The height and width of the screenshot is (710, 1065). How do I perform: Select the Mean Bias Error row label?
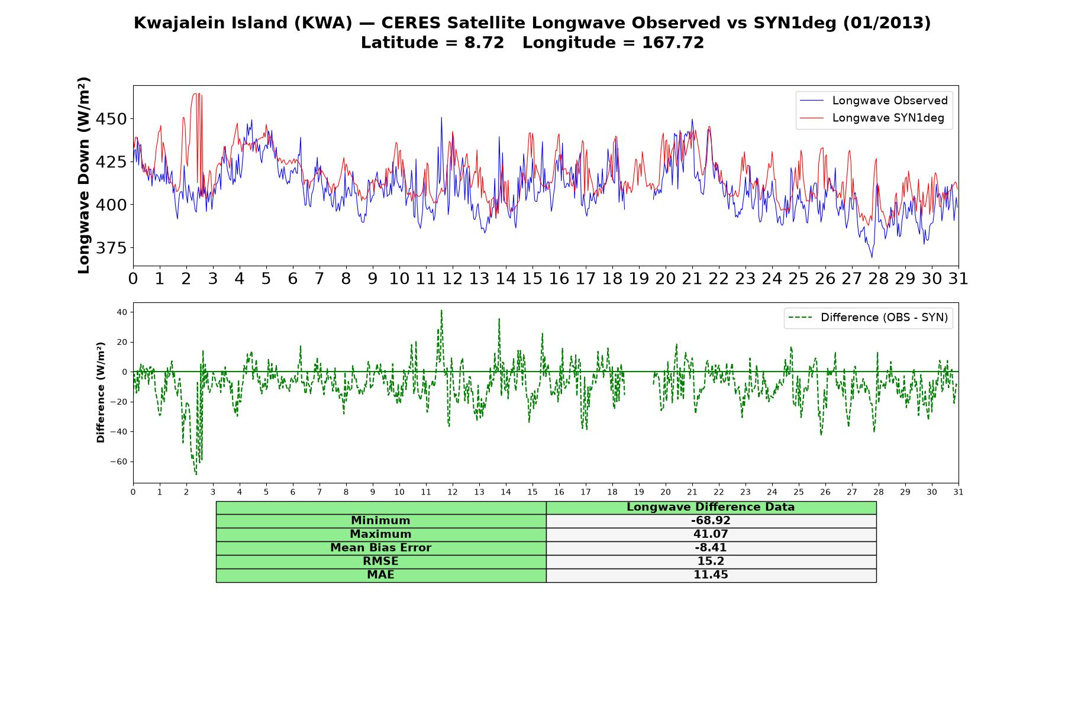[380, 548]
